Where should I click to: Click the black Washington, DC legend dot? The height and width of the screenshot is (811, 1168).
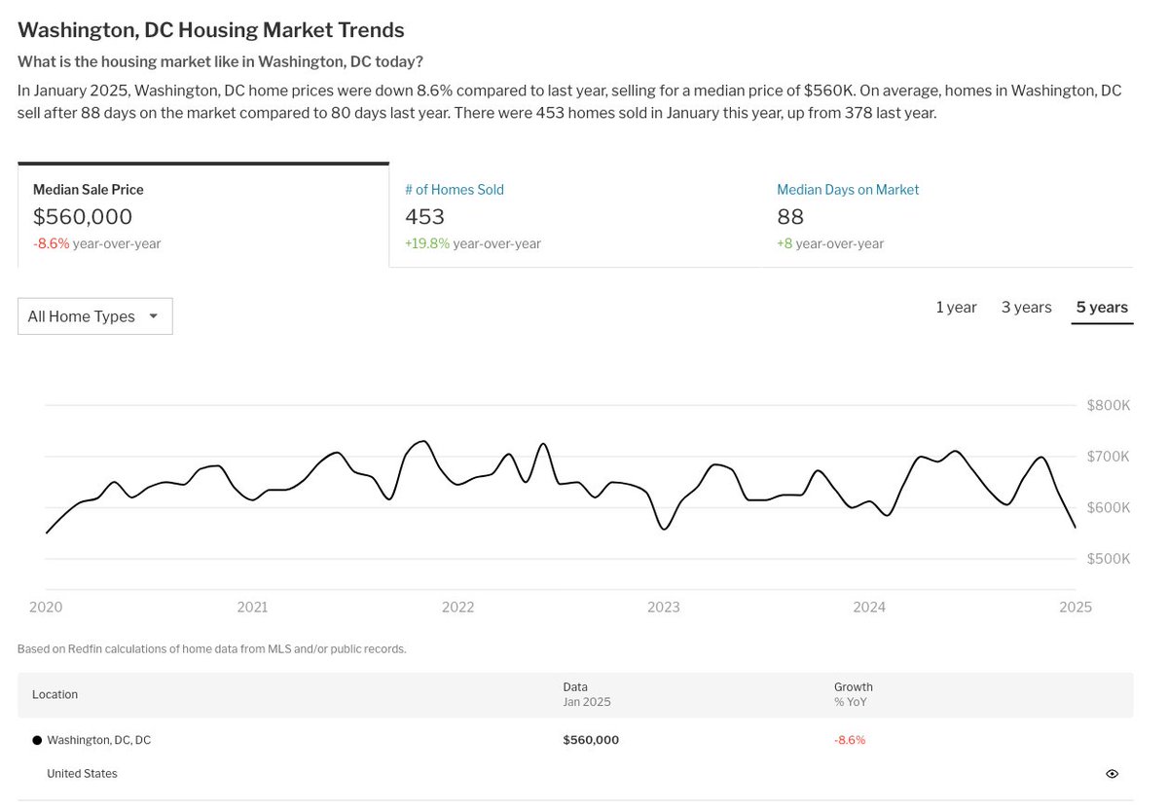[37, 740]
